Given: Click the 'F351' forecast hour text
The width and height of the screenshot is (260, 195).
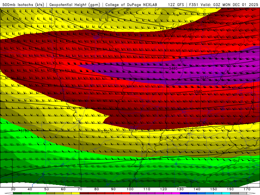Looking at the screenshot, I should pos(194,5).
